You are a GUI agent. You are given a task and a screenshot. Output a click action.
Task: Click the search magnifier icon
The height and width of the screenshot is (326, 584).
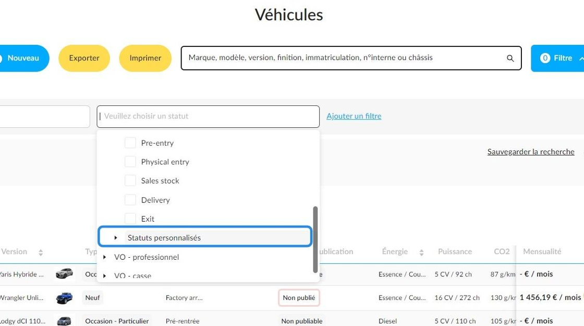pos(510,58)
